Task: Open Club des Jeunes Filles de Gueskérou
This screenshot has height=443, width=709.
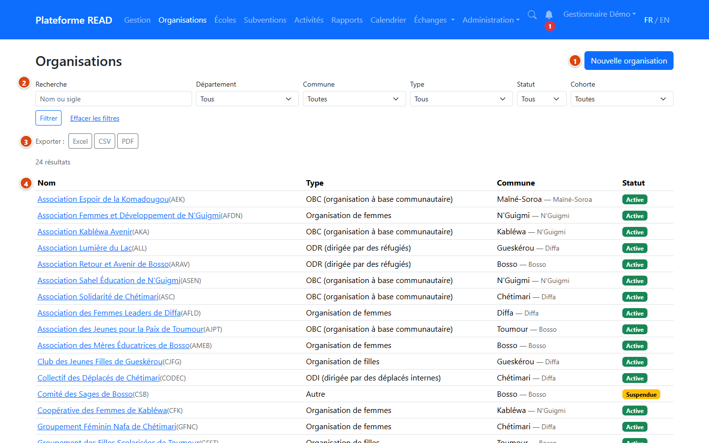Action: click(100, 361)
